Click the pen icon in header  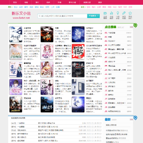124,13
